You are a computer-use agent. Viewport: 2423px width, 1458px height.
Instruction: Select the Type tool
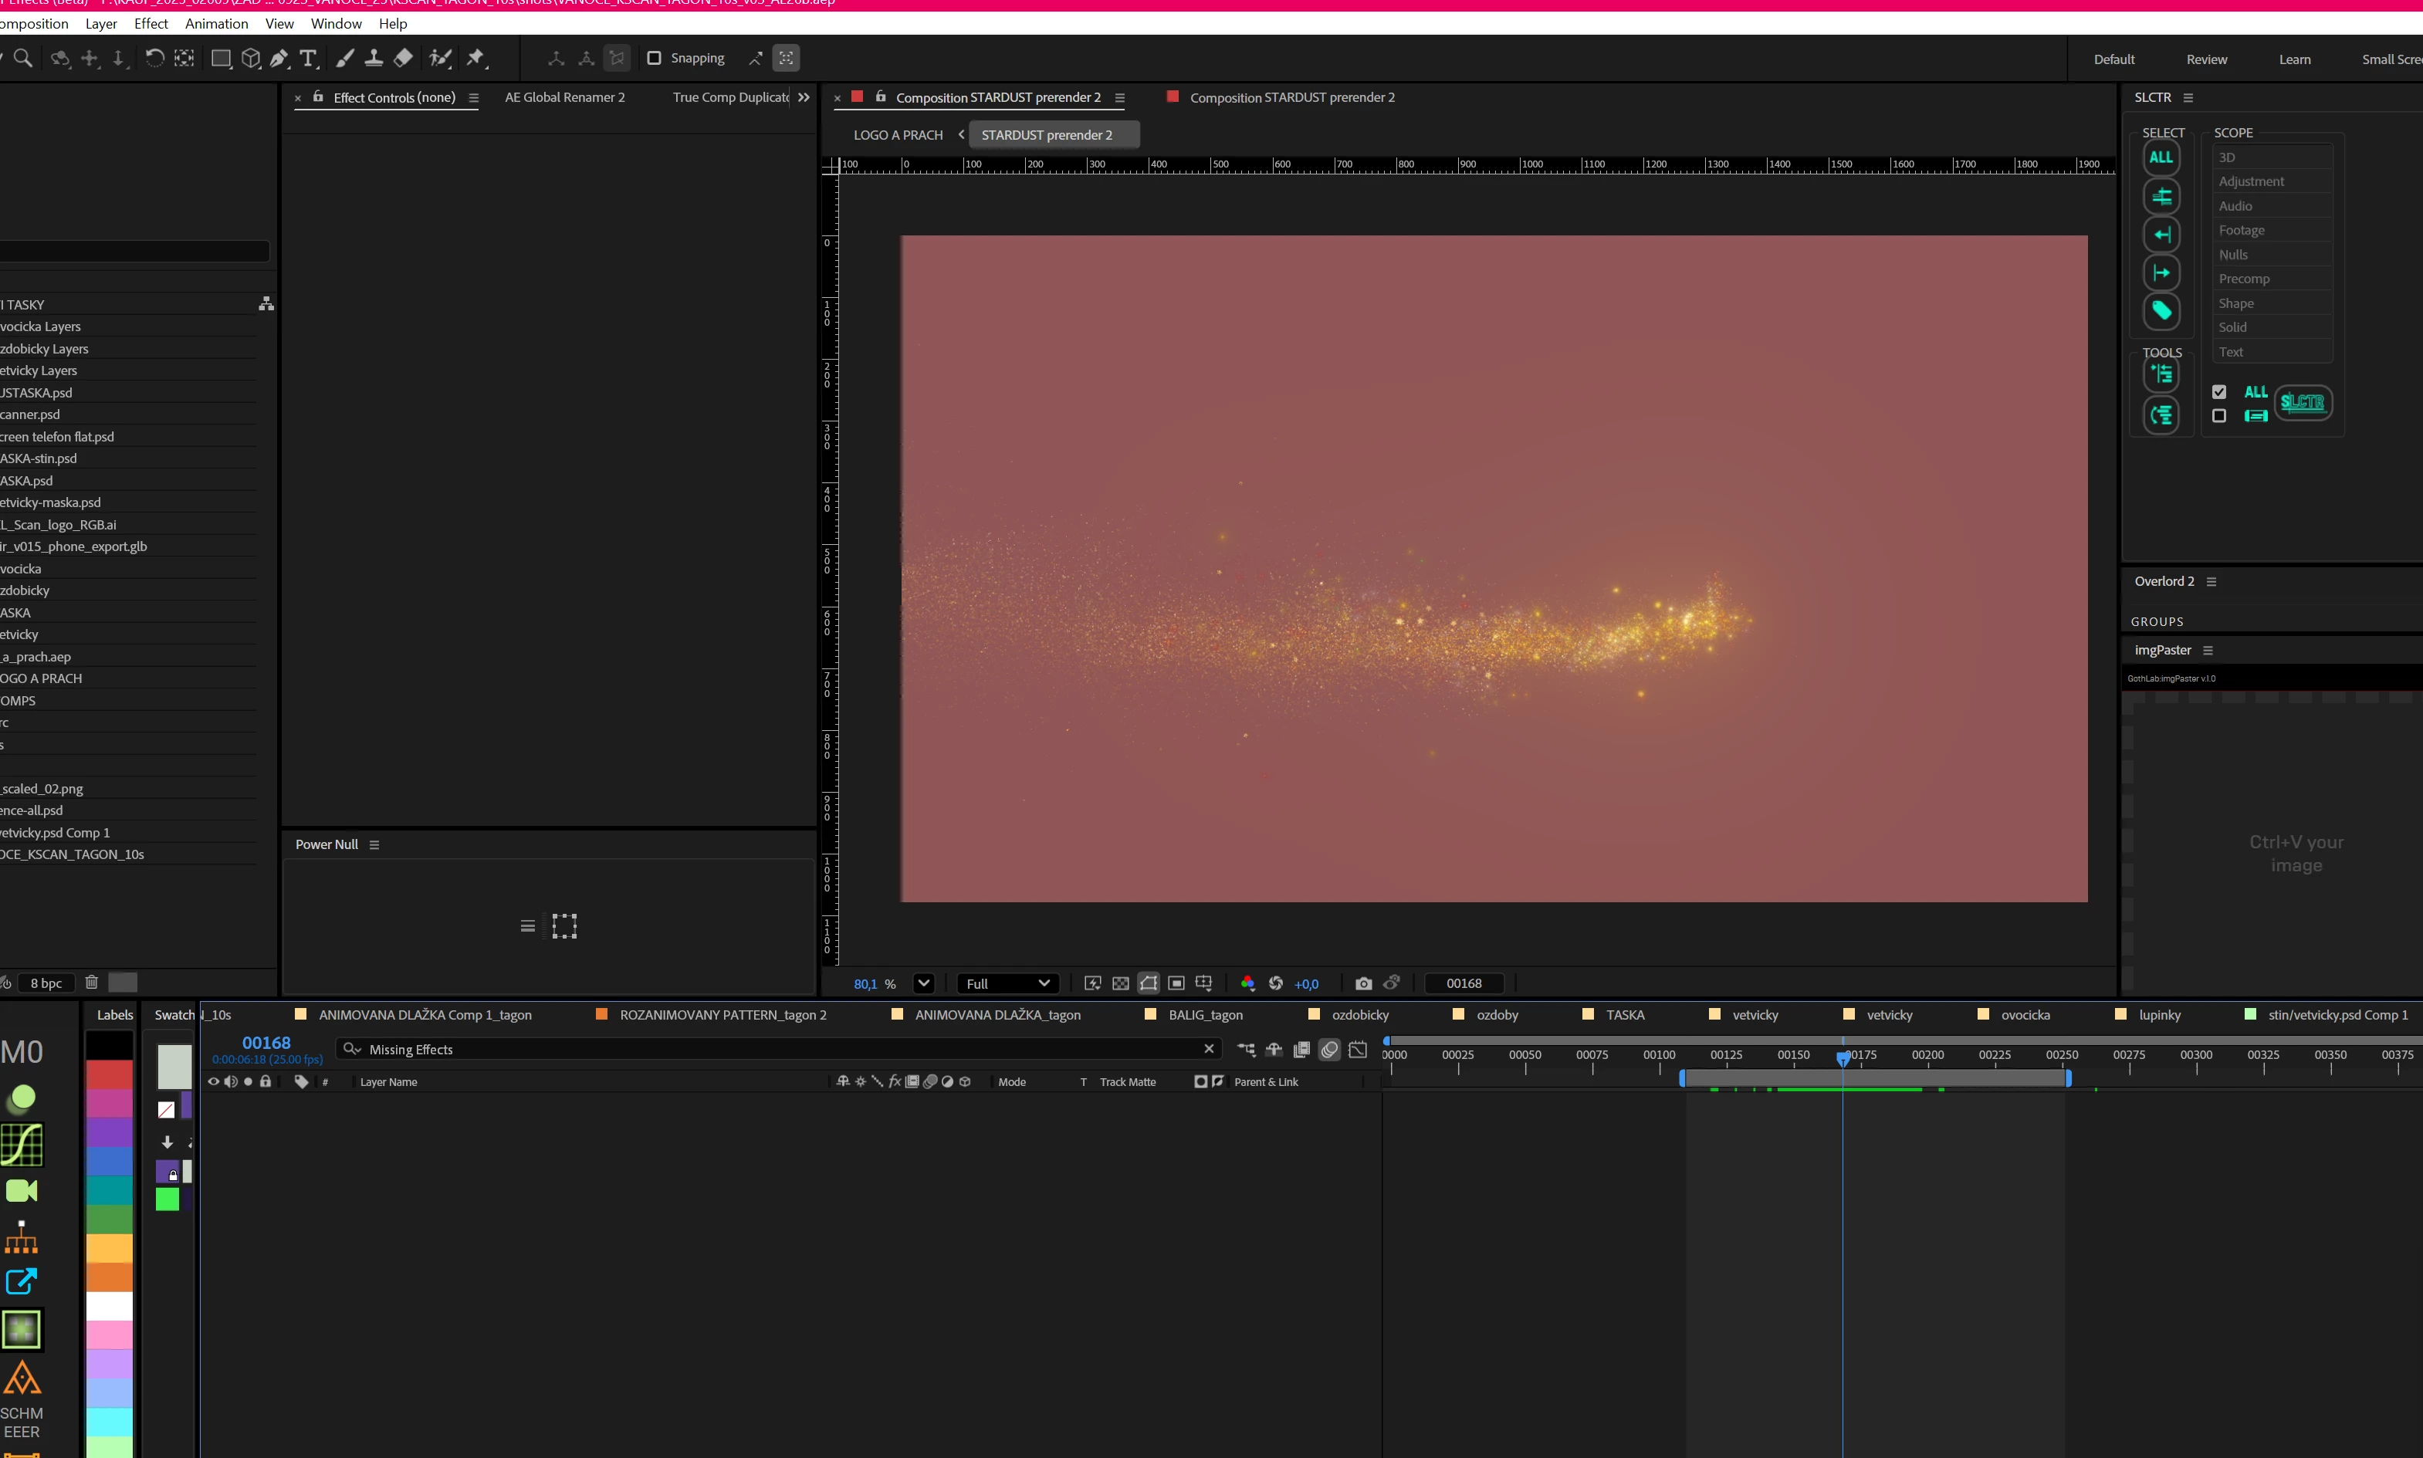[x=309, y=59]
